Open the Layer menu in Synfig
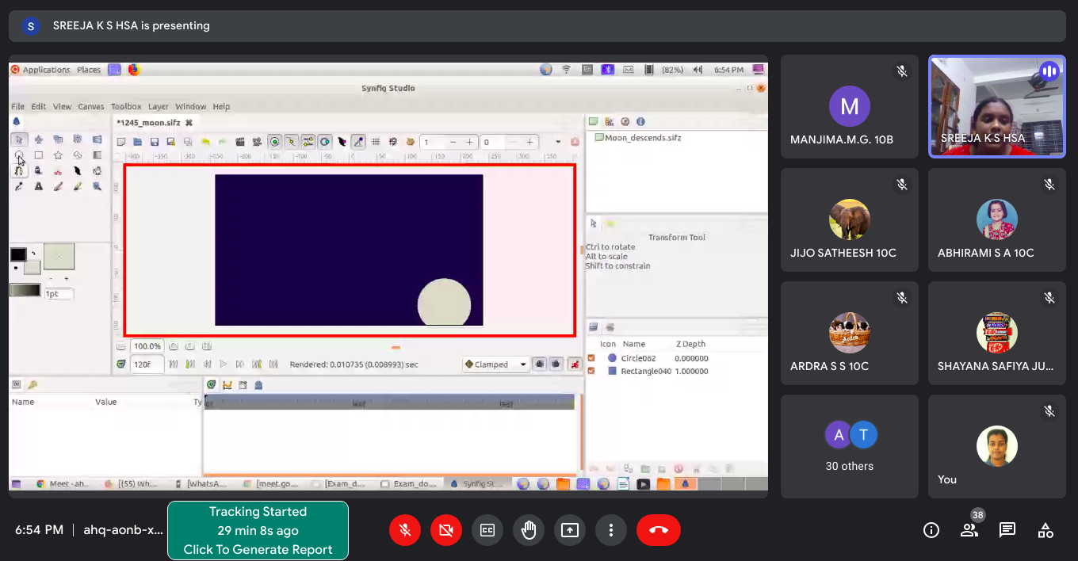 click(158, 106)
